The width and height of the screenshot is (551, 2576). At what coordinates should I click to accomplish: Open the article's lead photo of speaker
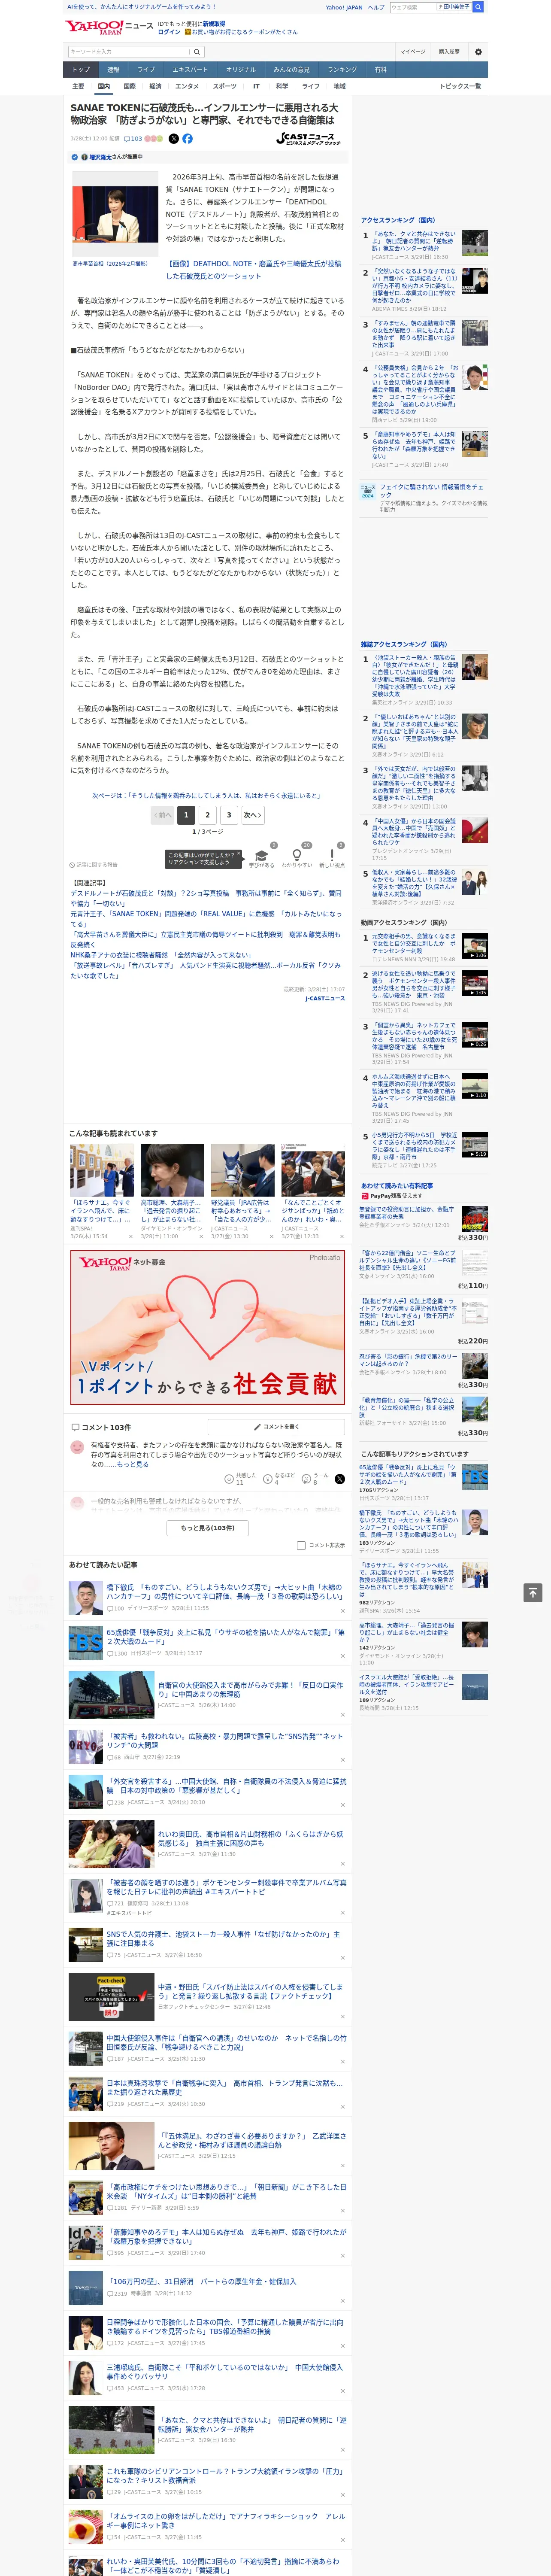pyautogui.click(x=114, y=214)
